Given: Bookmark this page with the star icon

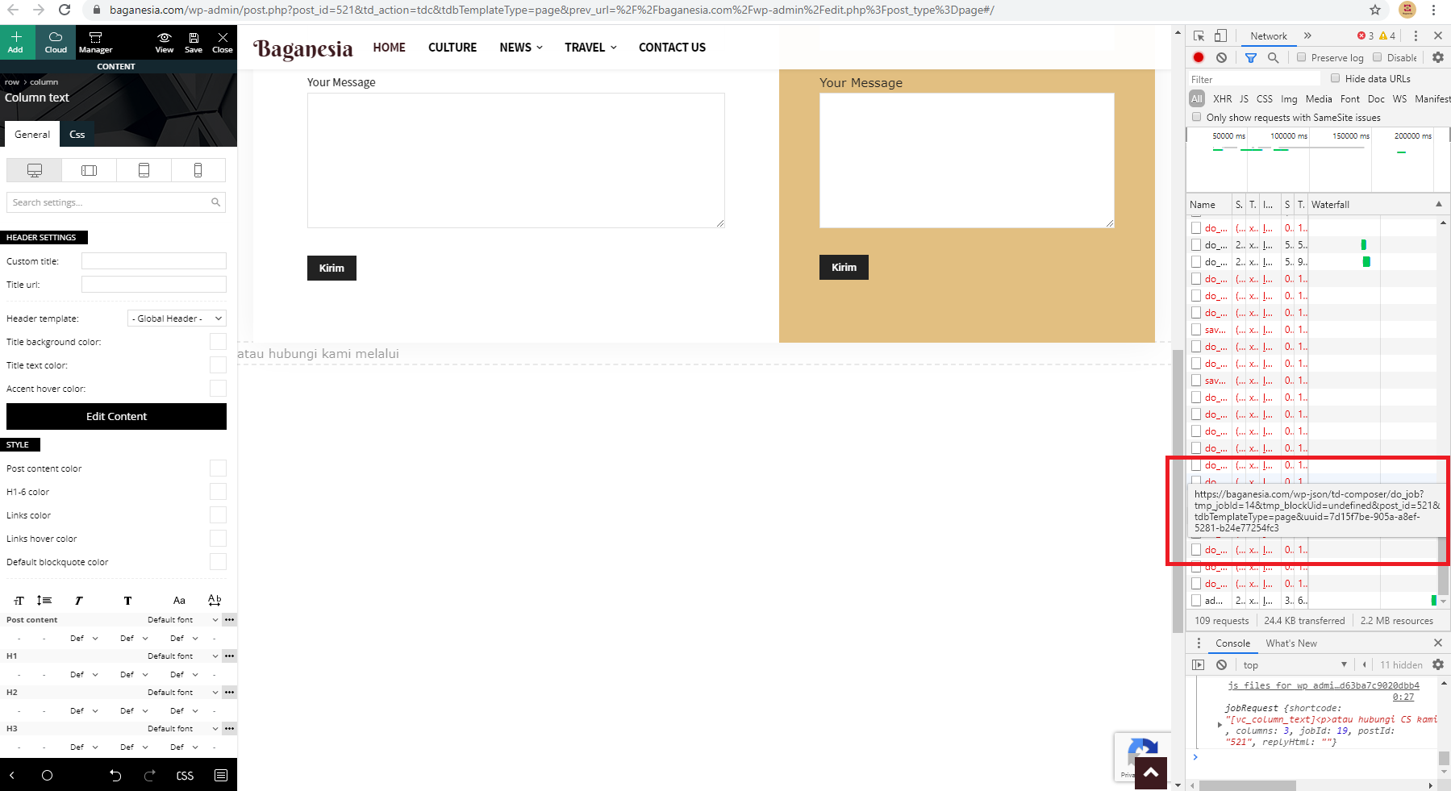Looking at the screenshot, I should 1375,10.
